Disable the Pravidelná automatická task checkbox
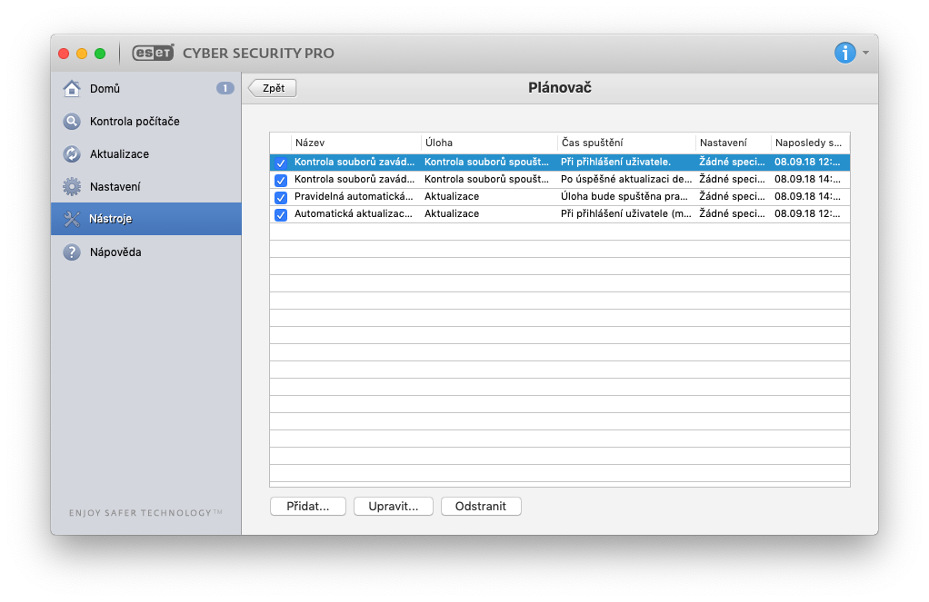 pos(281,197)
